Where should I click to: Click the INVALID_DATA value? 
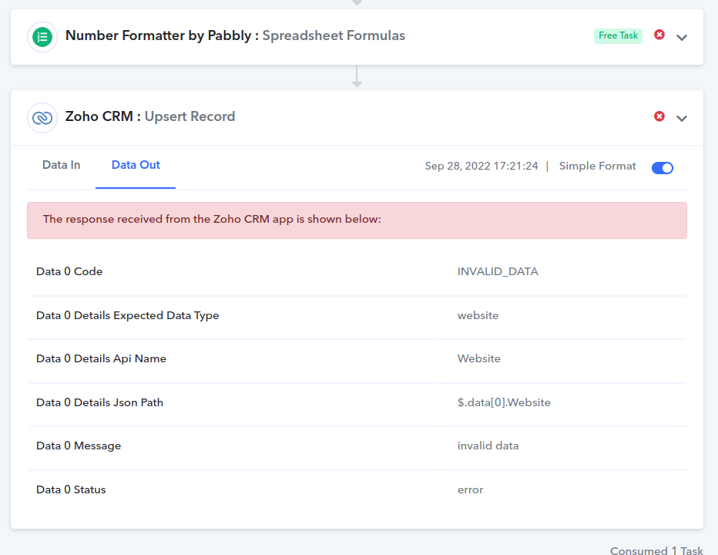498,271
